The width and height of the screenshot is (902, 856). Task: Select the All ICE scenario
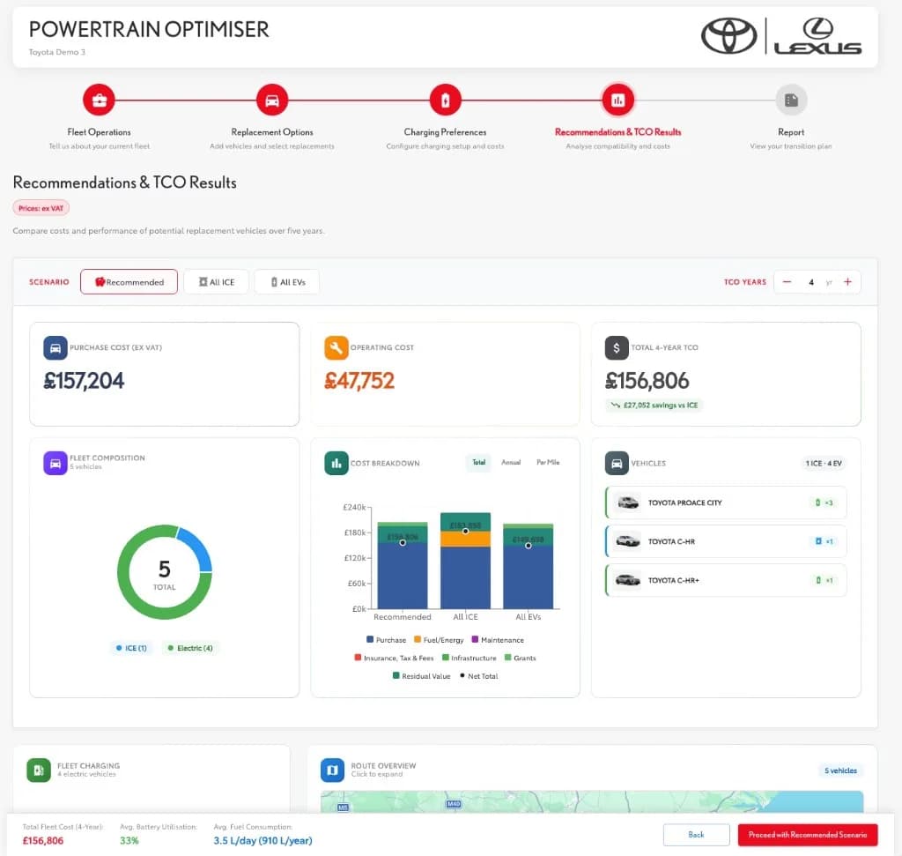point(217,282)
